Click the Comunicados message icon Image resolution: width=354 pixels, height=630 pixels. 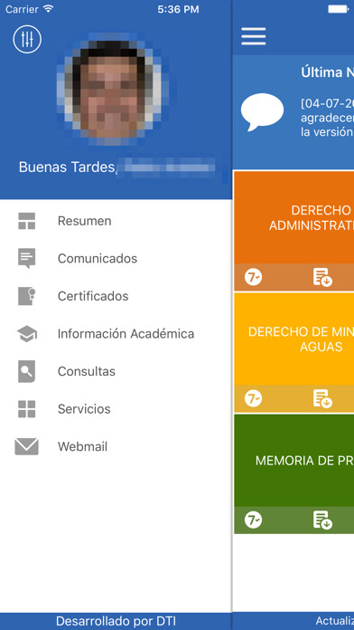[x=27, y=258]
